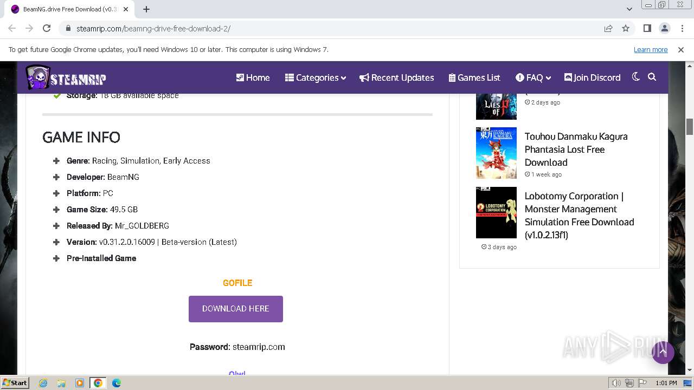The image size is (694, 390).
Task: Click the Pre-Installed Game text
Action: [101, 258]
